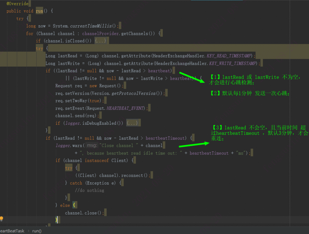This screenshot has height=234, width=309.
Task: Click the @Override annotation
Action: click(17, 3)
